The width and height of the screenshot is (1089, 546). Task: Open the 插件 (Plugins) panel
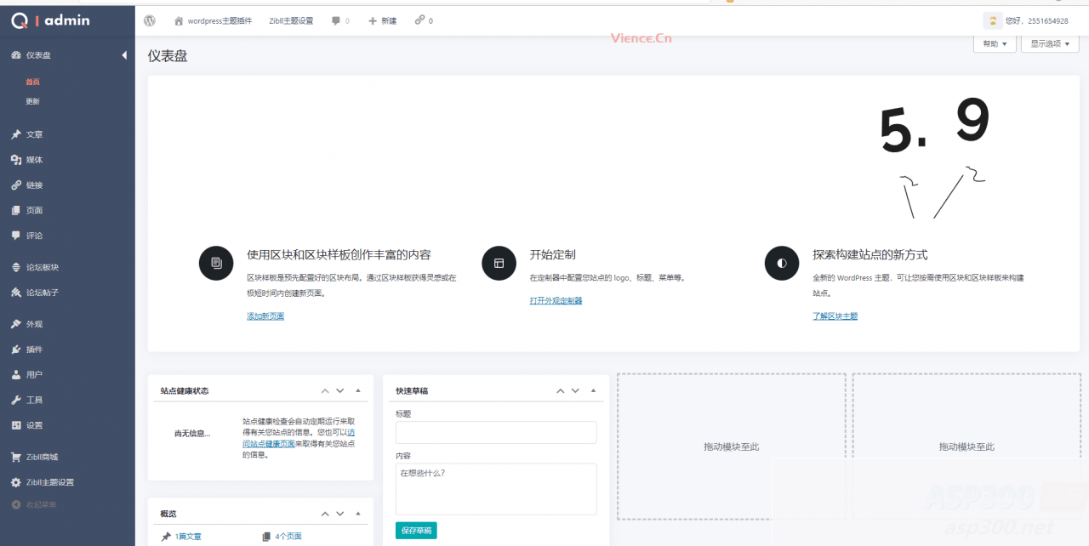[x=32, y=349]
